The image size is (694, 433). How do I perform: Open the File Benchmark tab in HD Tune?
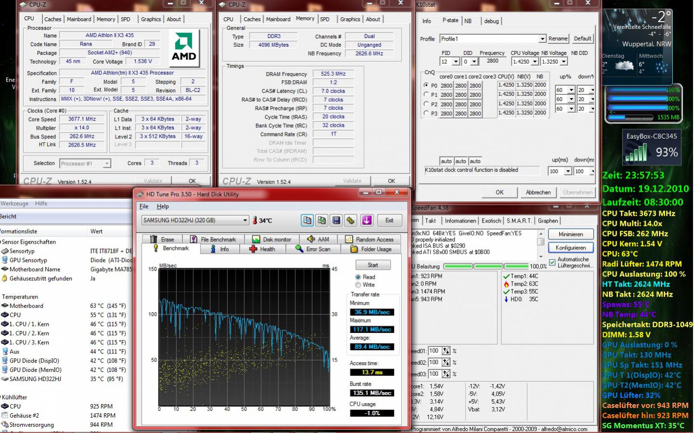(x=213, y=239)
